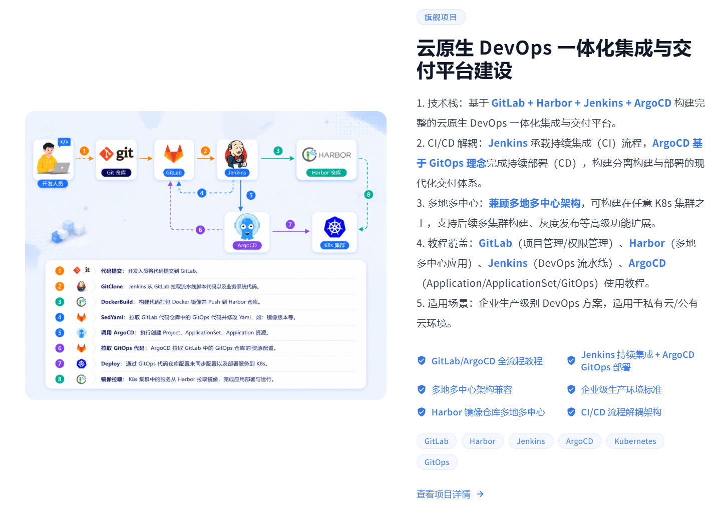Viewport: 724px width, 509px height.
Task: Click the developer avatar labeled 开发人员
Action: click(x=53, y=158)
